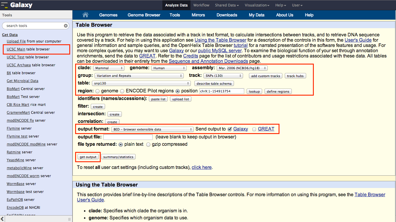The image size is (396, 222).
Task: Expand the Visualization menu
Action: pos(257,5)
